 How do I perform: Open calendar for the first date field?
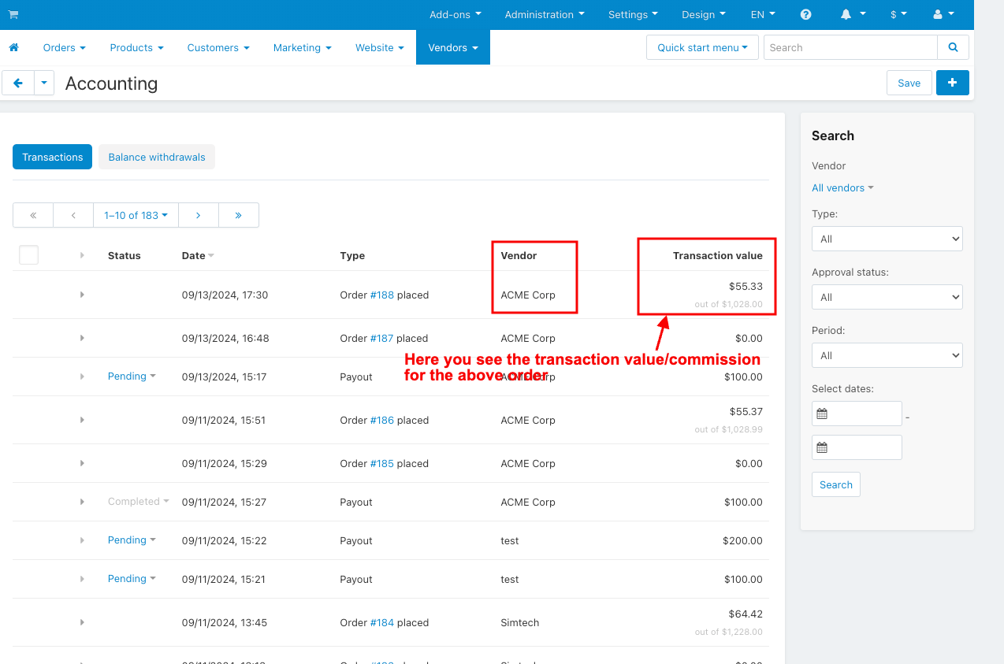(x=822, y=414)
